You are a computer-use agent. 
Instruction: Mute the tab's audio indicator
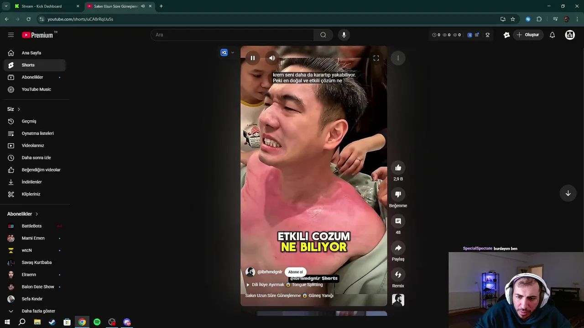(143, 6)
